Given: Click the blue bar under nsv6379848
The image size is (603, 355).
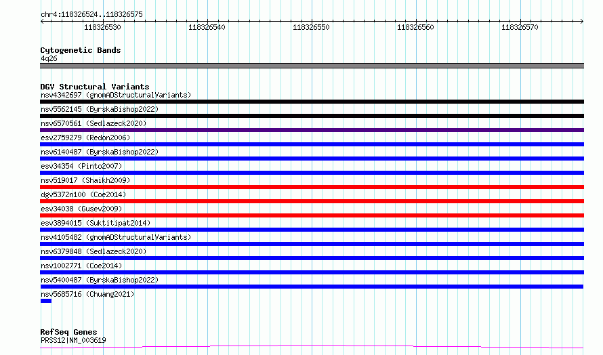Looking at the screenshot, I should coord(312,258).
